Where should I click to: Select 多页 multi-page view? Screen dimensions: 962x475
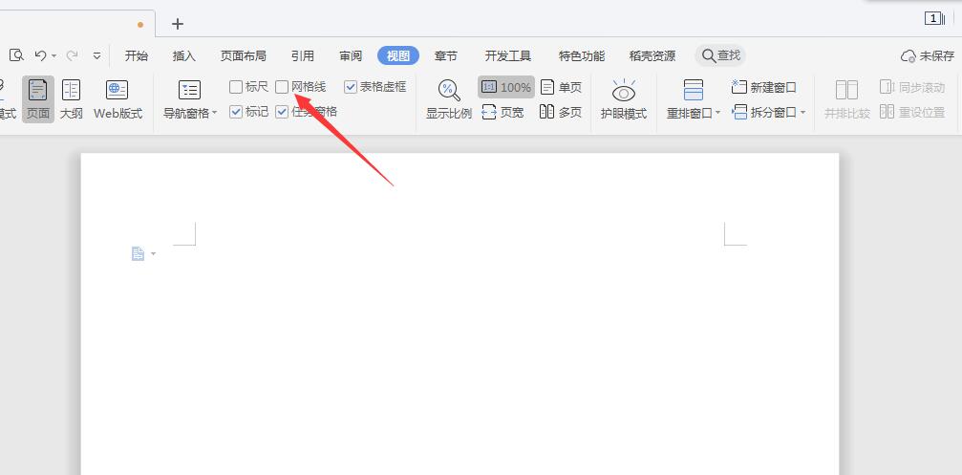(561, 113)
